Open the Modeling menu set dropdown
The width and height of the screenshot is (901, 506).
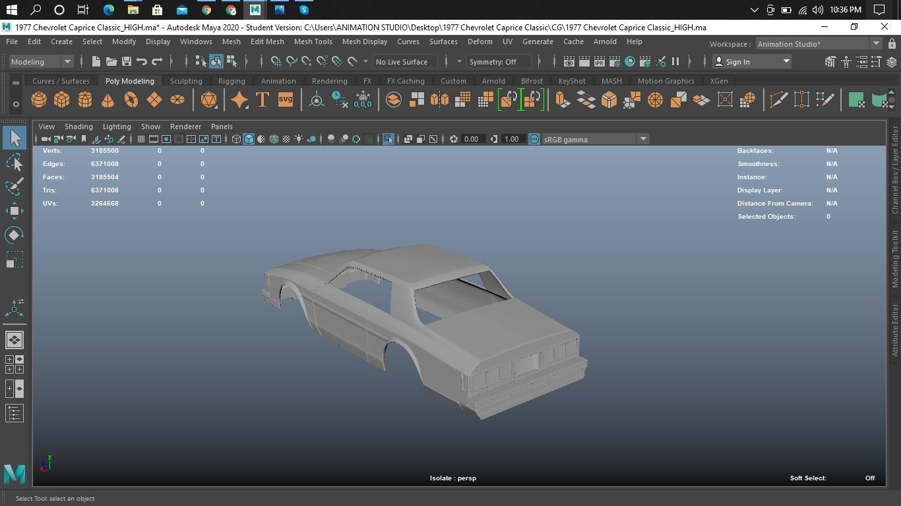pos(41,61)
